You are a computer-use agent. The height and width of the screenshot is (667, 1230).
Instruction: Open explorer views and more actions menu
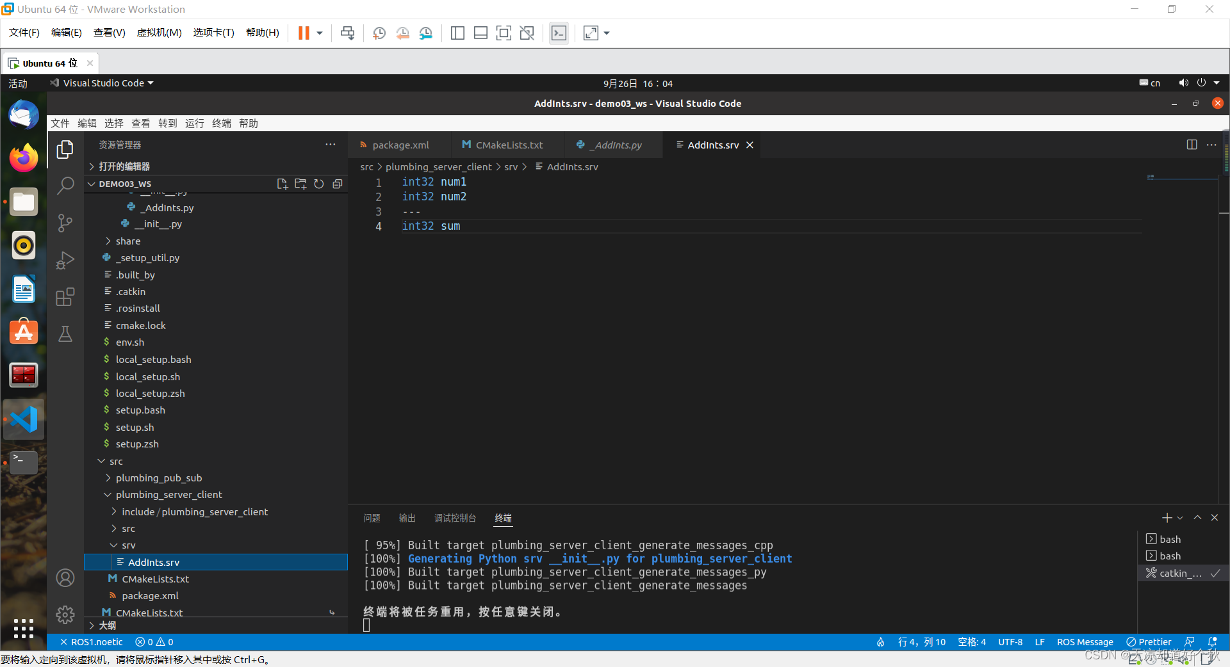(x=331, y=145)
